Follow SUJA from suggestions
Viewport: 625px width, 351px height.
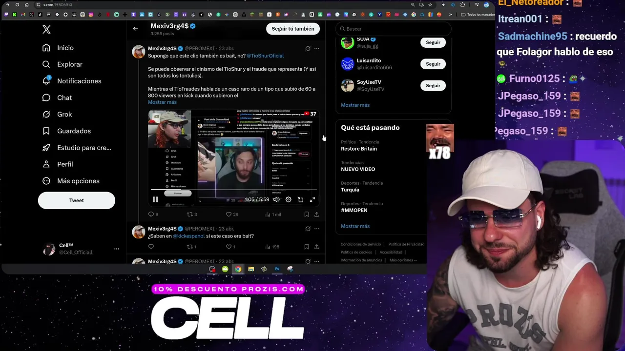click(x=433, y=42)
